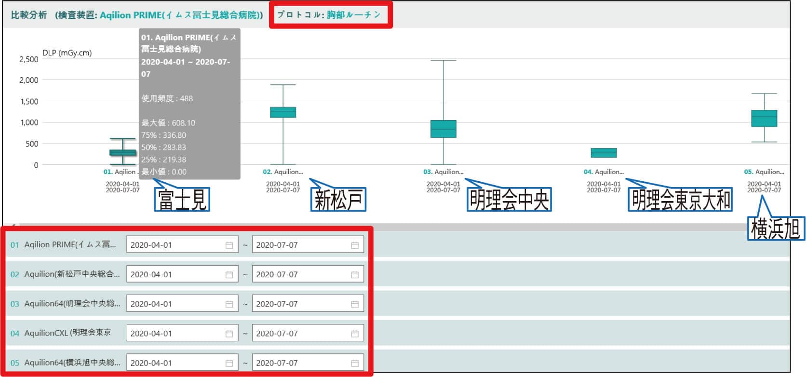Open calendar for row 04 end date
Viewport: 806px width, 377px height.
[x=355, y=333]
